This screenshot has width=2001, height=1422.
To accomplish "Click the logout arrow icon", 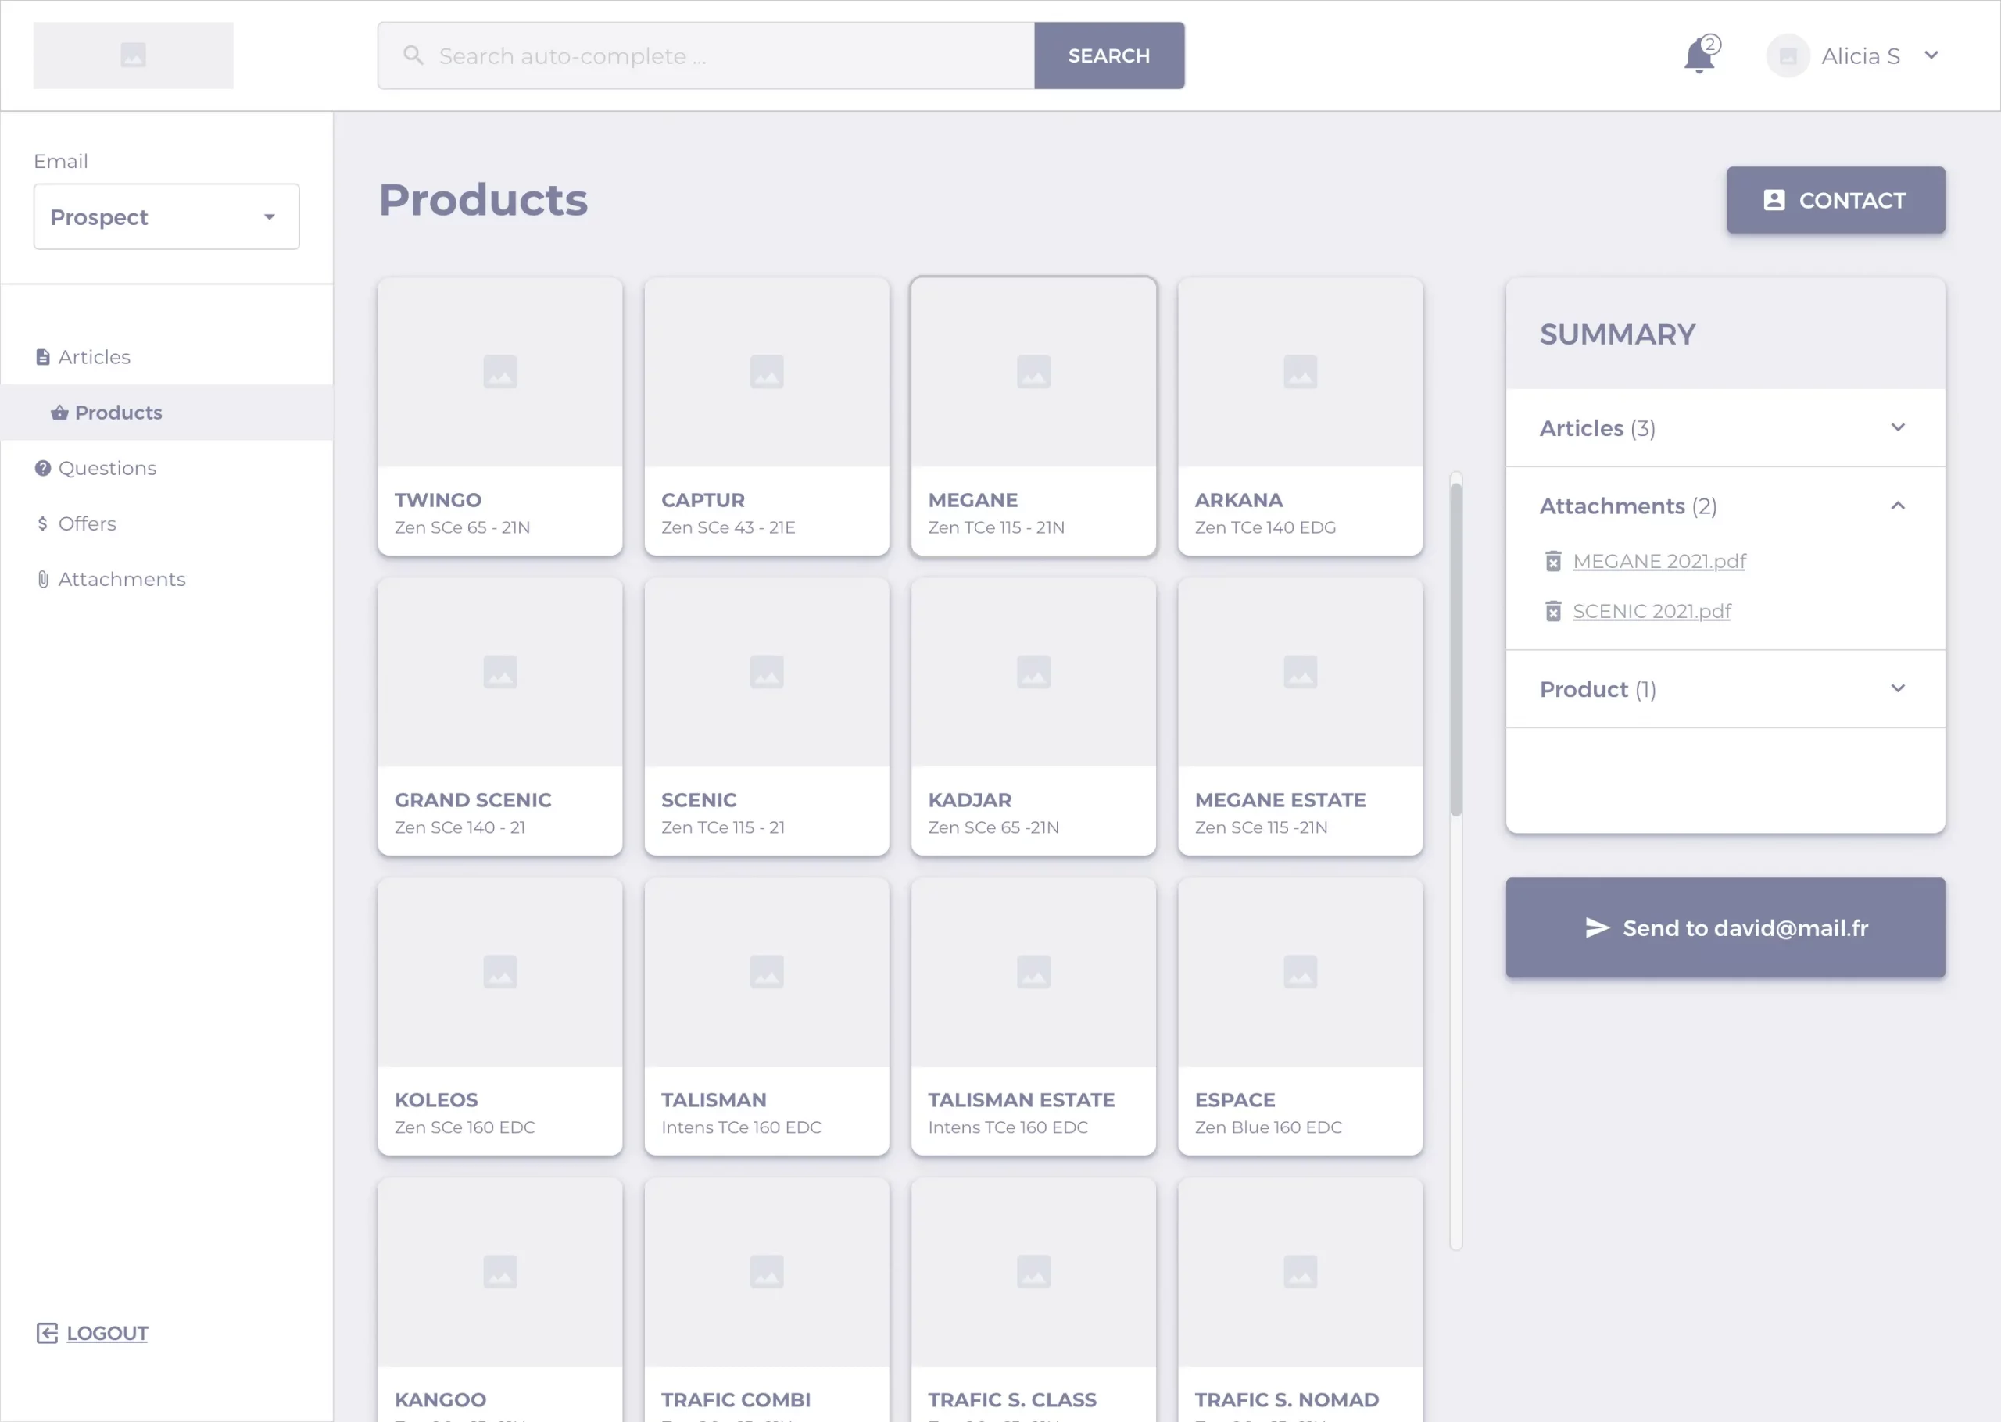I will click(46, 1333).
